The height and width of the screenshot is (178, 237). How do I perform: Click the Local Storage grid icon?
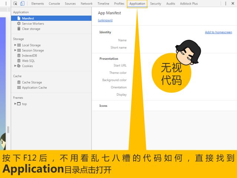point(19,45)
